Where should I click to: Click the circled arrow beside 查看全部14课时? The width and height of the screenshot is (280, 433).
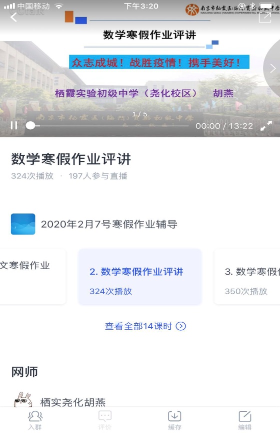(181, 326)
